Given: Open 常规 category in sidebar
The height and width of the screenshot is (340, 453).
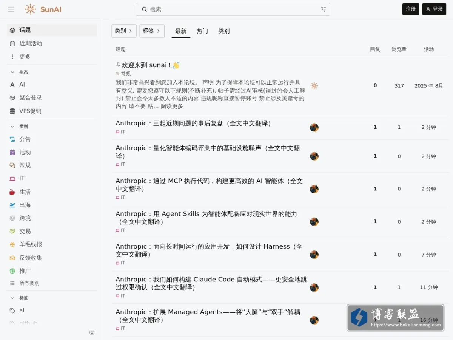Looking at the screenshot, I should [52, 165].
